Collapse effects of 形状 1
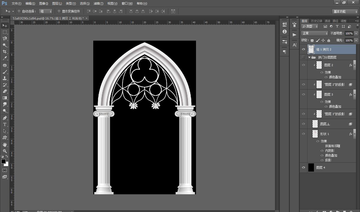This screenshot has height=212, width=360. (x=354, y=134)
